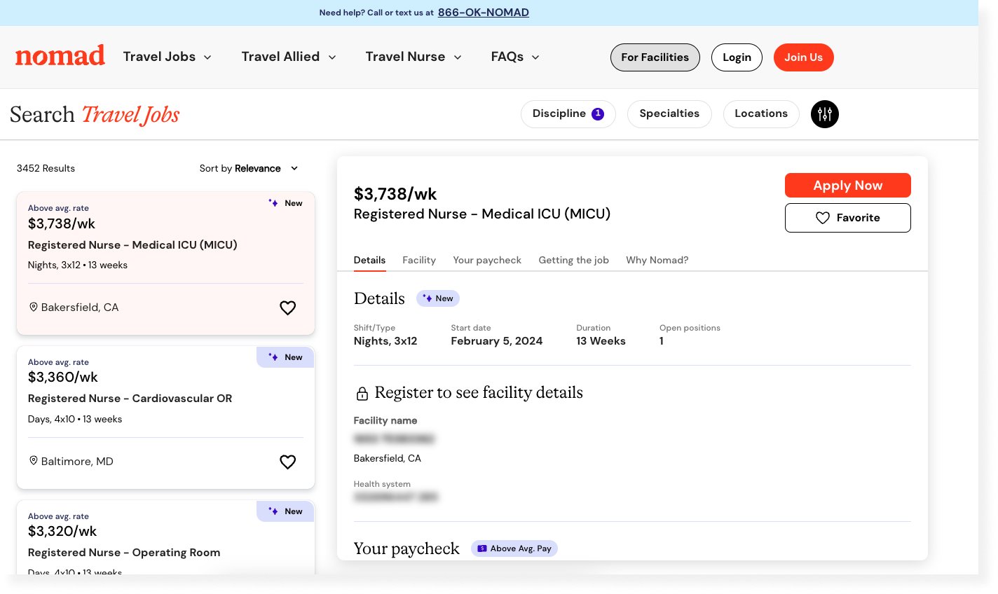Viewport: 998px width, 594px height.
Task: Open the Sort by Relevance dropdown
Action: coord(249,168)
